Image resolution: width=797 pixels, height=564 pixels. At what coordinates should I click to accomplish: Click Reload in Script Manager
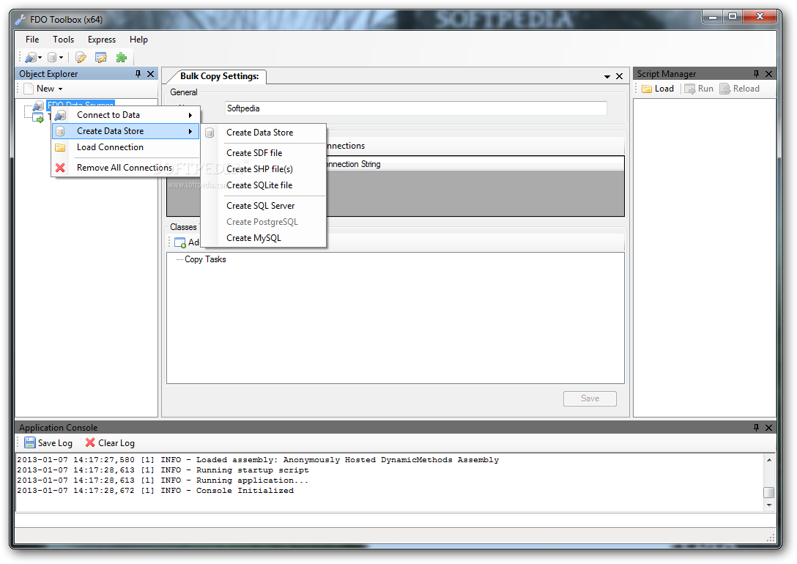[740, 89]
